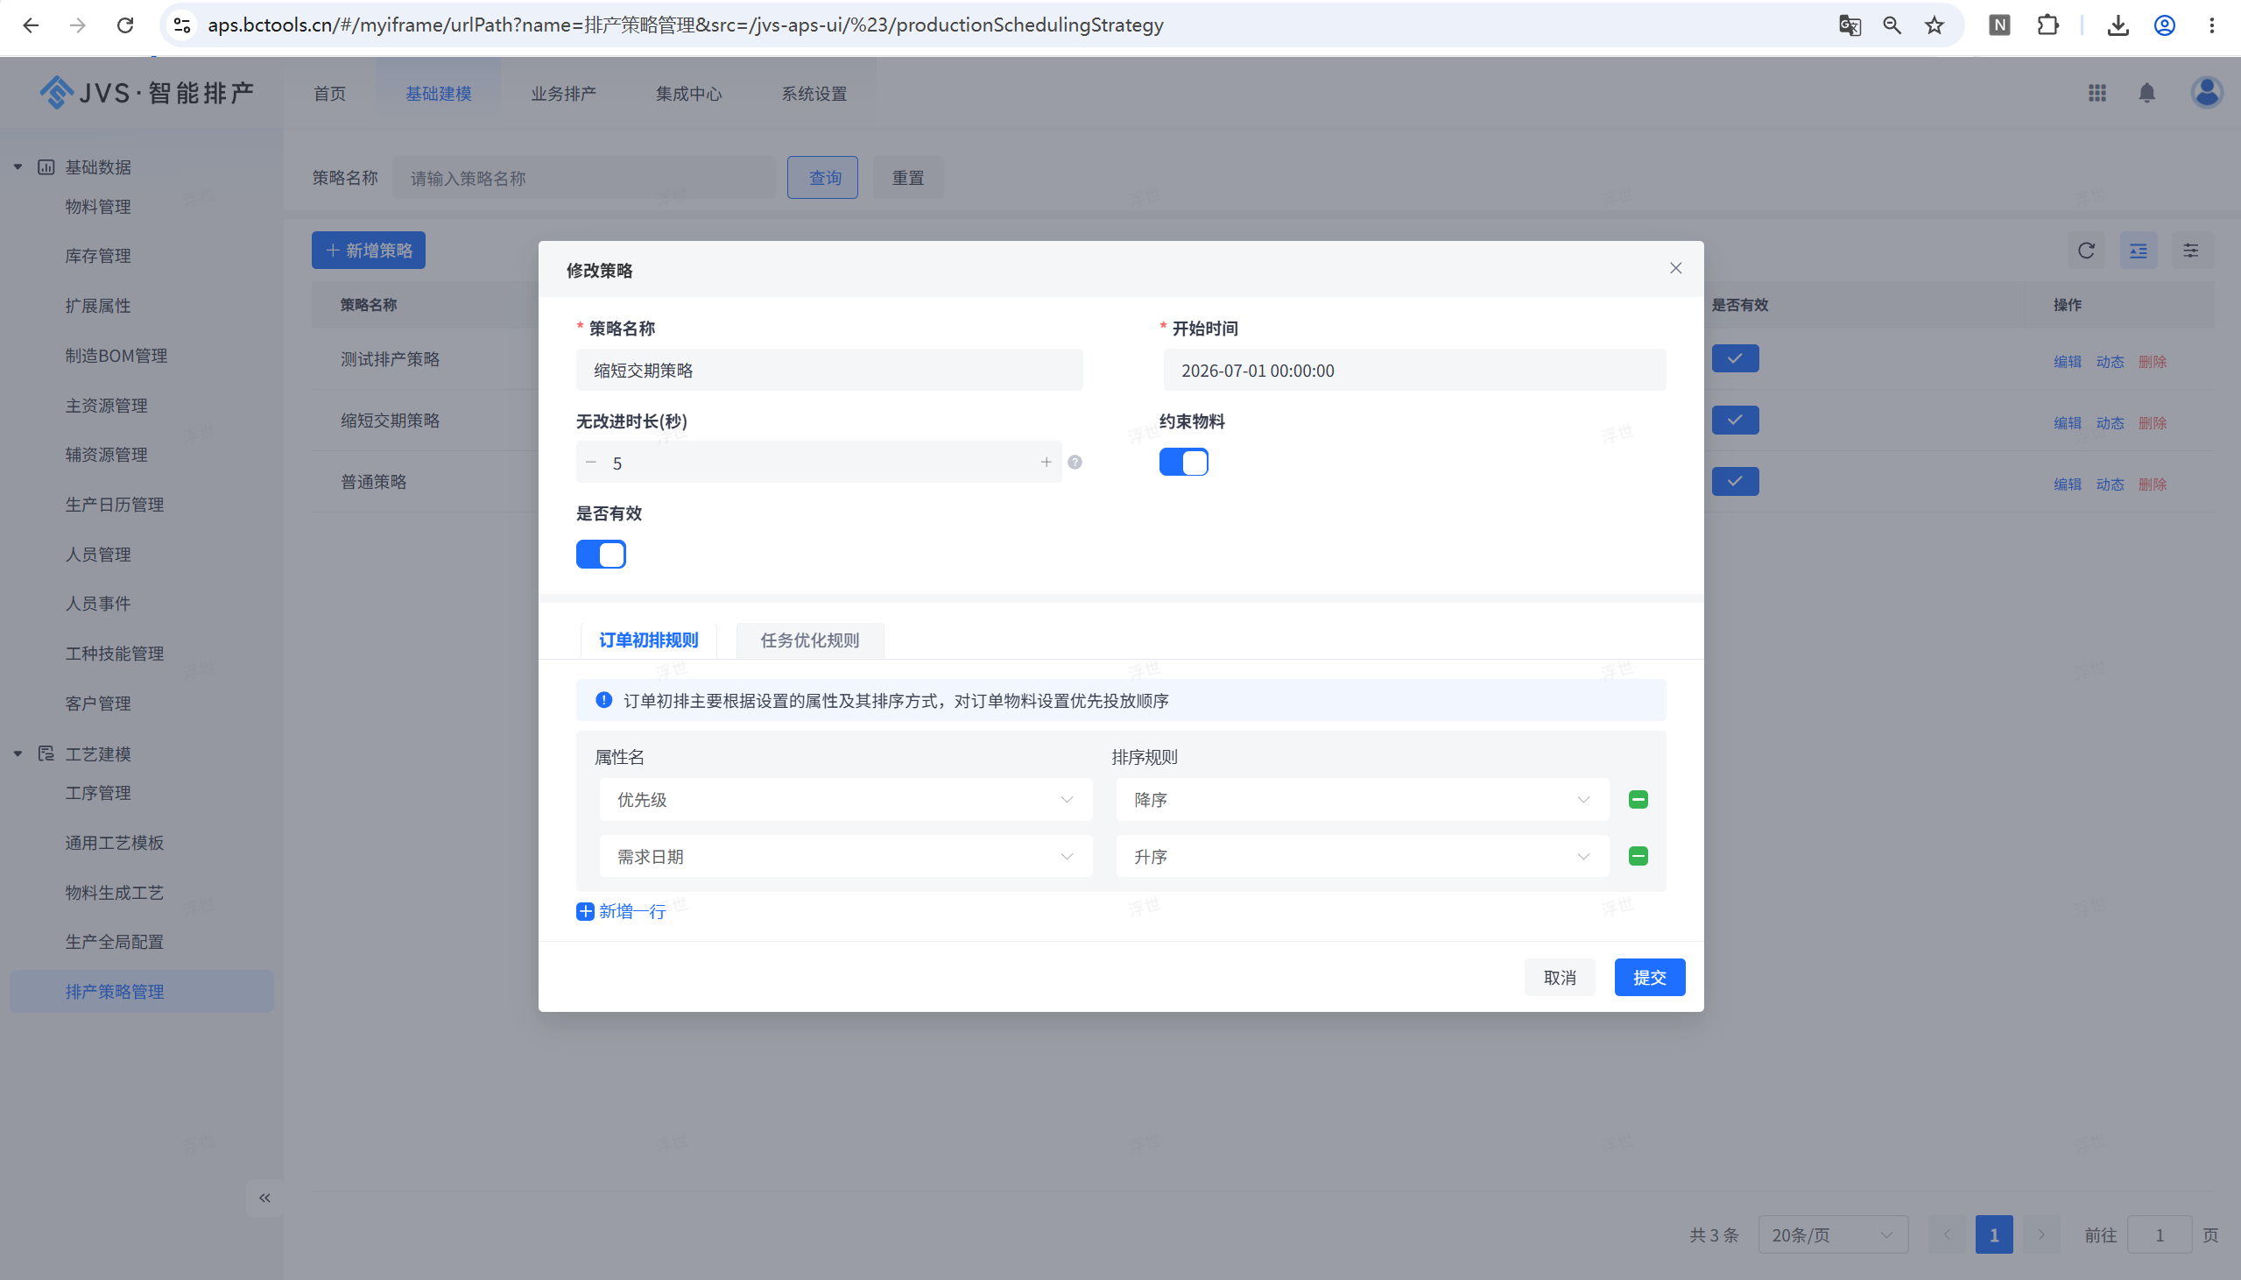Open the browser downloads icon
This screenshot has height=1280, width=2241.
pos(2118,25)
